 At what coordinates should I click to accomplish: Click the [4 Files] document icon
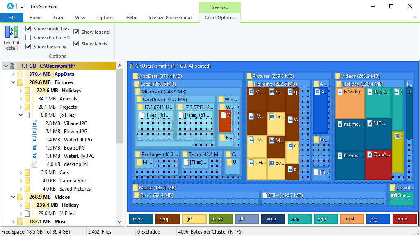tap(27, 213)
